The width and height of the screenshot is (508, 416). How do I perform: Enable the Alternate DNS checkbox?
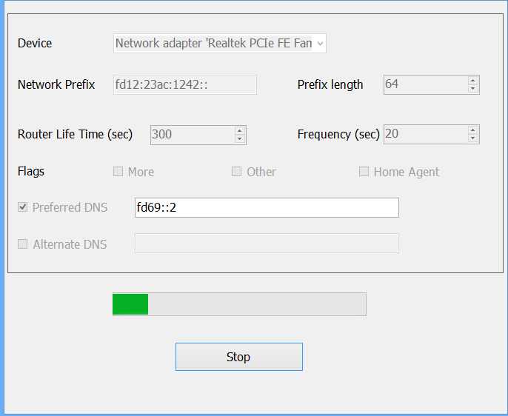pos(23,244)
